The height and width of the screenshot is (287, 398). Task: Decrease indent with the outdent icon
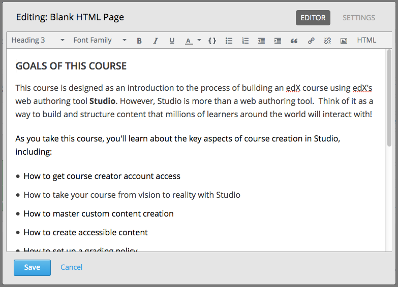(261, 41)
